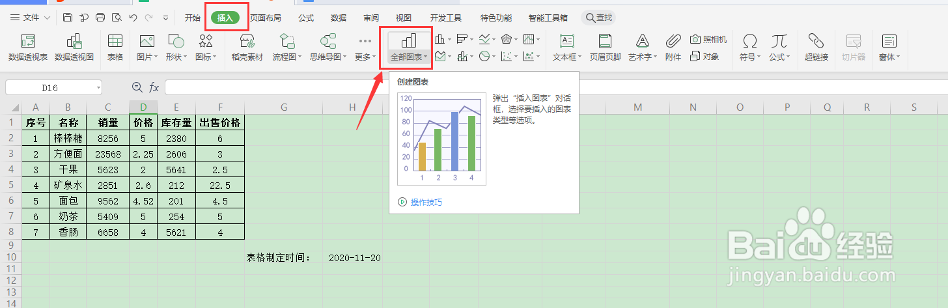Open the 智能工具箱 tab

(x=548, y=18)
